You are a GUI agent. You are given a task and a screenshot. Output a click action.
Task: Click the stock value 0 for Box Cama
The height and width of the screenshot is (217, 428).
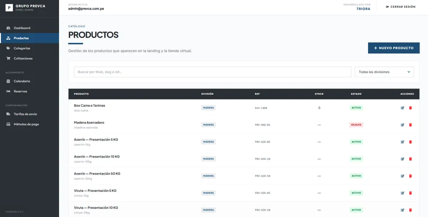pyautogui.click(x=319, y=108)
